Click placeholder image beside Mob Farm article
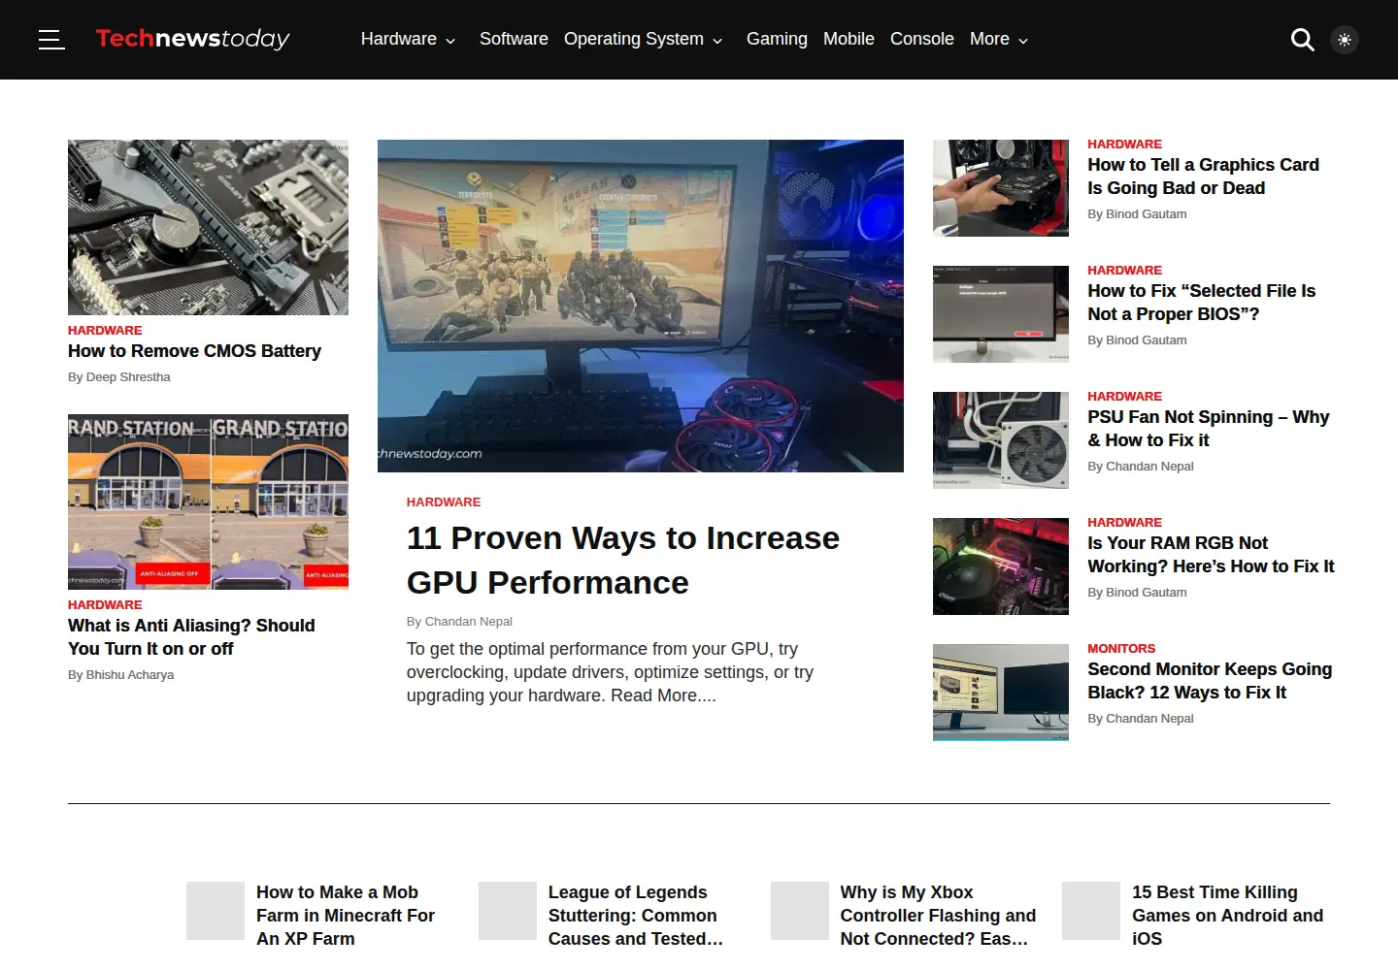Image resolution: width=1398 pixels, height=970 pixels. click(x=216, y=911)
